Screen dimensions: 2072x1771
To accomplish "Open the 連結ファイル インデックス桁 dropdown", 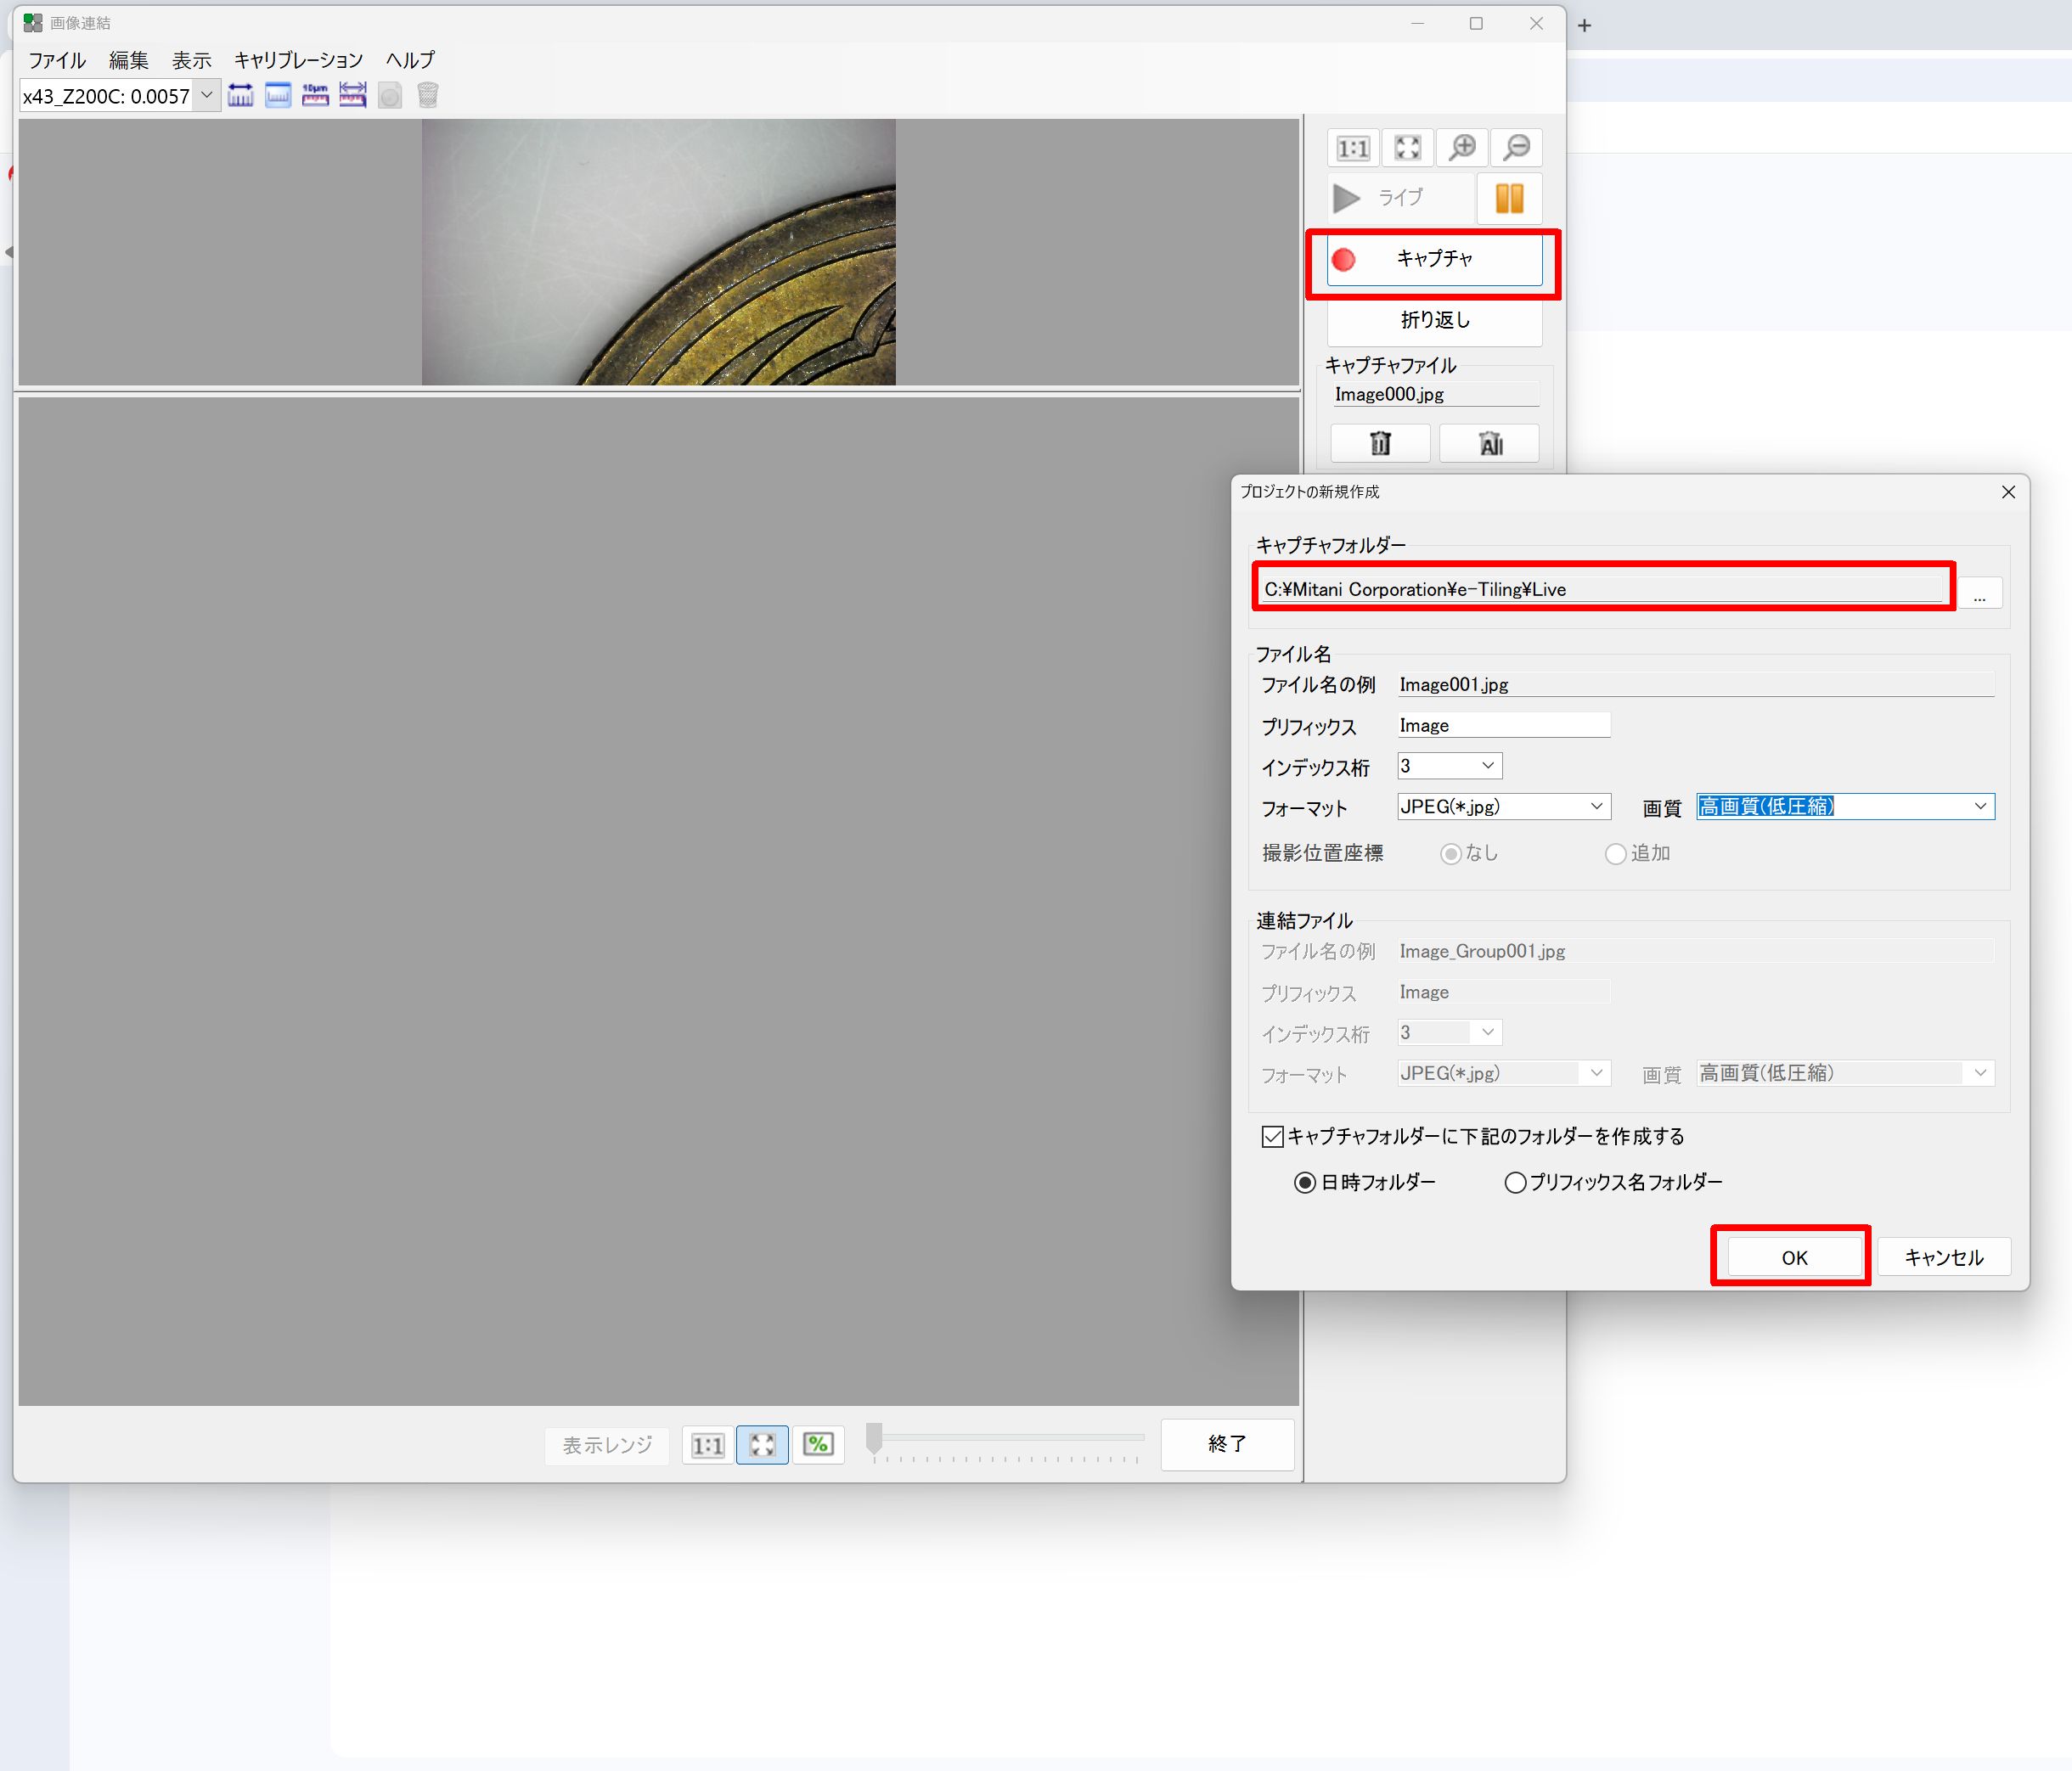I will [x=1488, y=1033].
